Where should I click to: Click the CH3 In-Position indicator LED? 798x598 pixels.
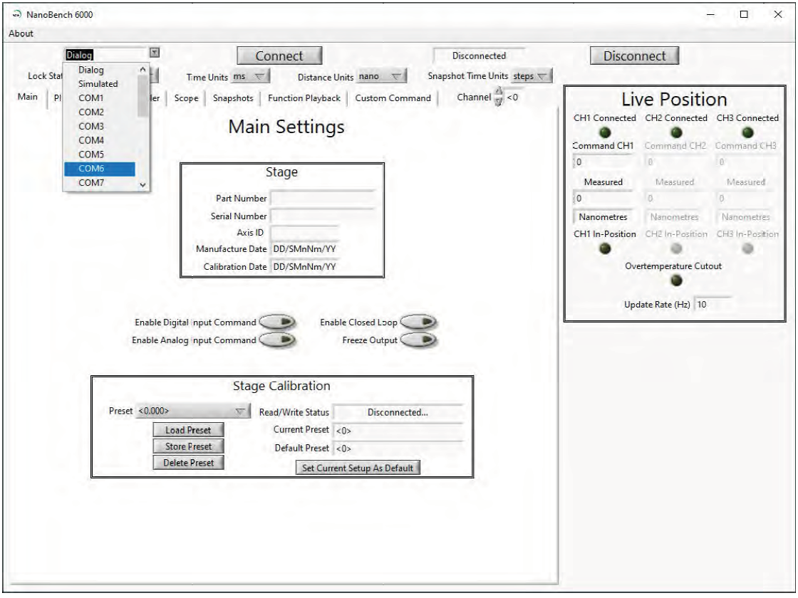pos(747,248)
